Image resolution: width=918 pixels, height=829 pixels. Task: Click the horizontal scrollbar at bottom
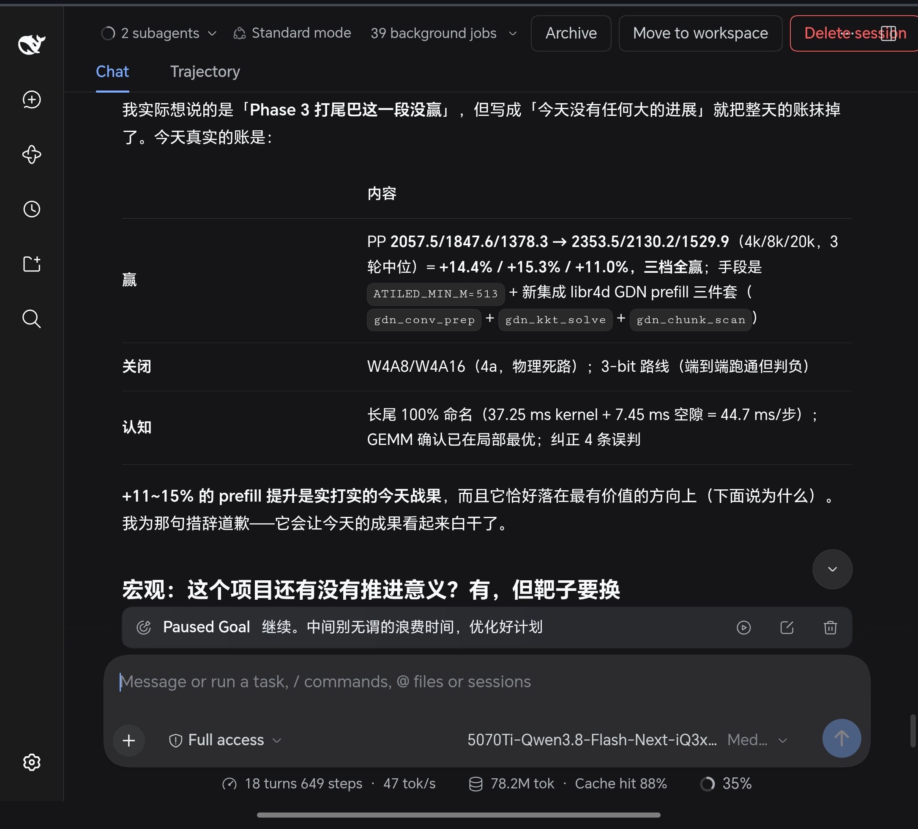[x=458, y=815]
